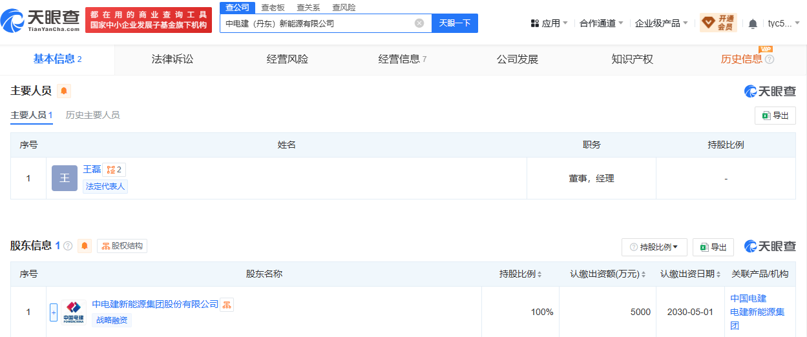The height and width of the screenshot is (337, 807).
Task: Click the notification bell in top header
Action: click(x=753, y=24)
